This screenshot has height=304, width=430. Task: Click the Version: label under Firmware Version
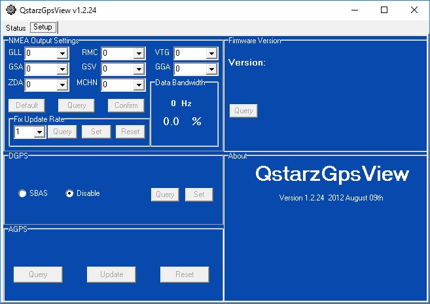(x=247, y=63)
